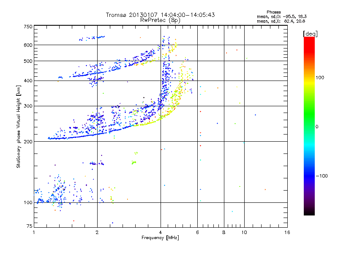Click the 'mean, sd,X: 82.4, 20.8' line
338x253 pixels.
coord(281,21)
